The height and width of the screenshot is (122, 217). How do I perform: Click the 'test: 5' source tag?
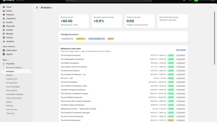click(x=111, y=39)
